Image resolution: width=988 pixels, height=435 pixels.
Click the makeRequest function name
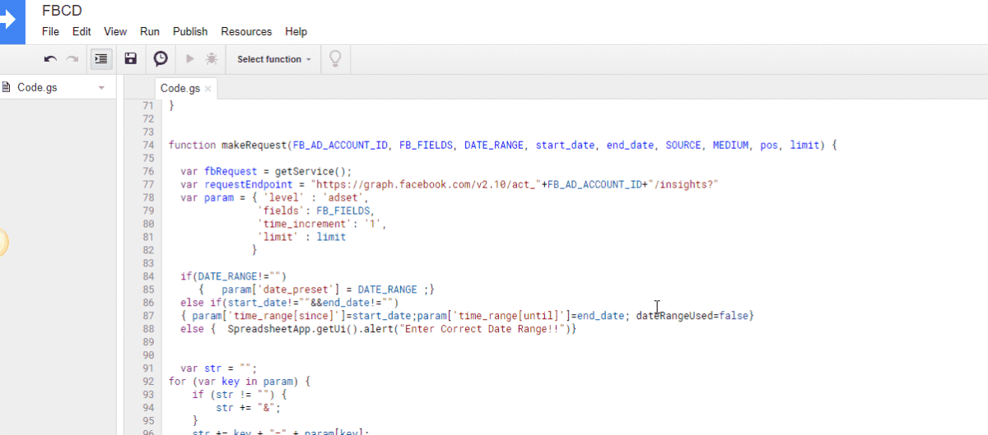pyautogui.click(x=254, y=145)
